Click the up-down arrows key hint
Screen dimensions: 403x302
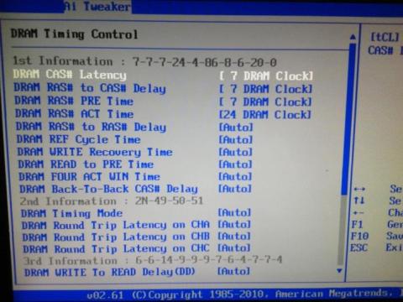pos(359,200)
